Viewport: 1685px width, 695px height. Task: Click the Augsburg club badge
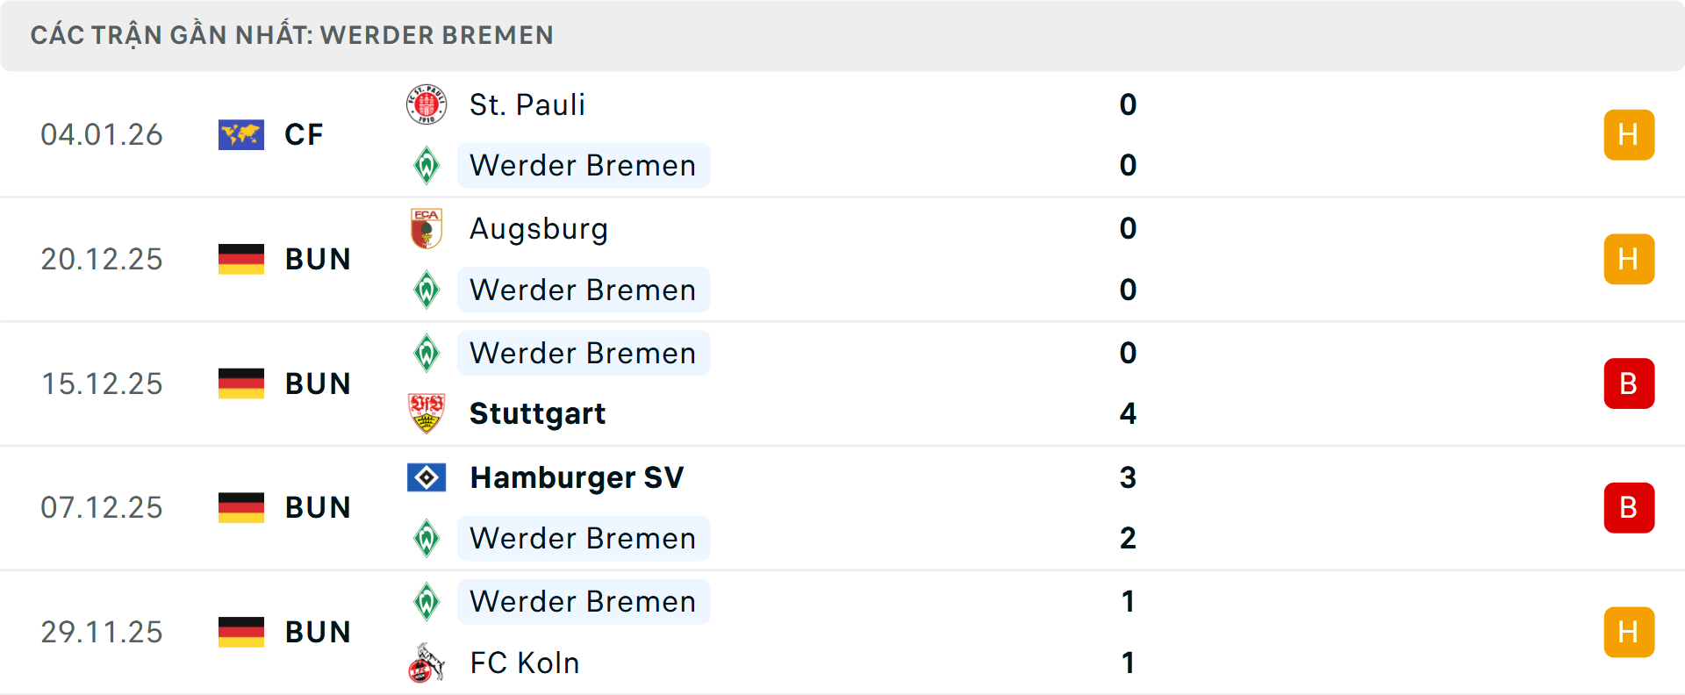click(427, 228)
